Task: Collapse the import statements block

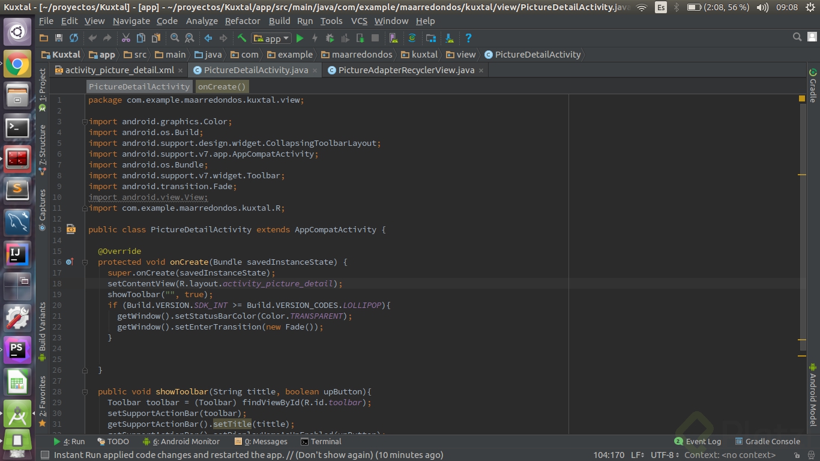Action: coord(85,122)
